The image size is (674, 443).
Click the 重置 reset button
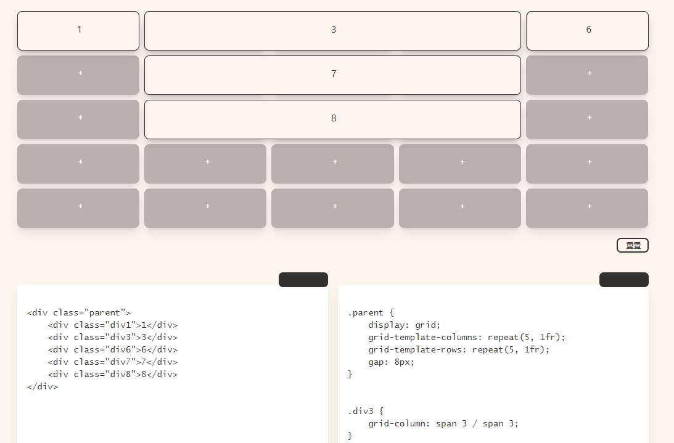click(x=632, y=245)
